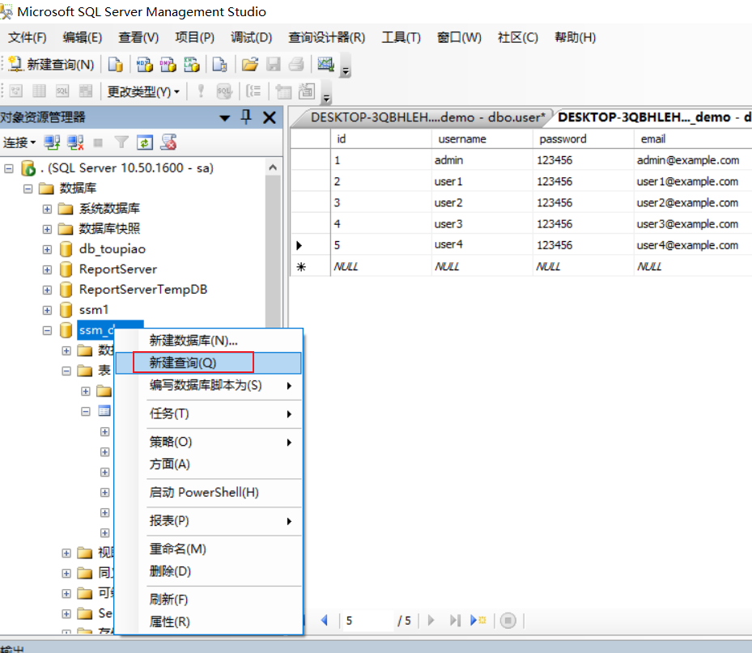The width and height of the screenshot is (752, 653).
Task: Click the filter funnel icon
Action: [x=121, y=142]
